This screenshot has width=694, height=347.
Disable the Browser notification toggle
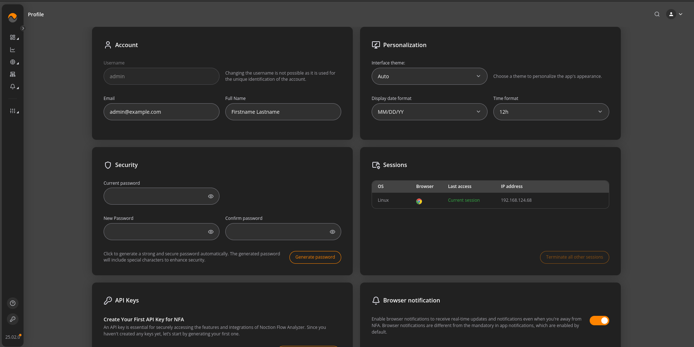[x=599, y=321]
